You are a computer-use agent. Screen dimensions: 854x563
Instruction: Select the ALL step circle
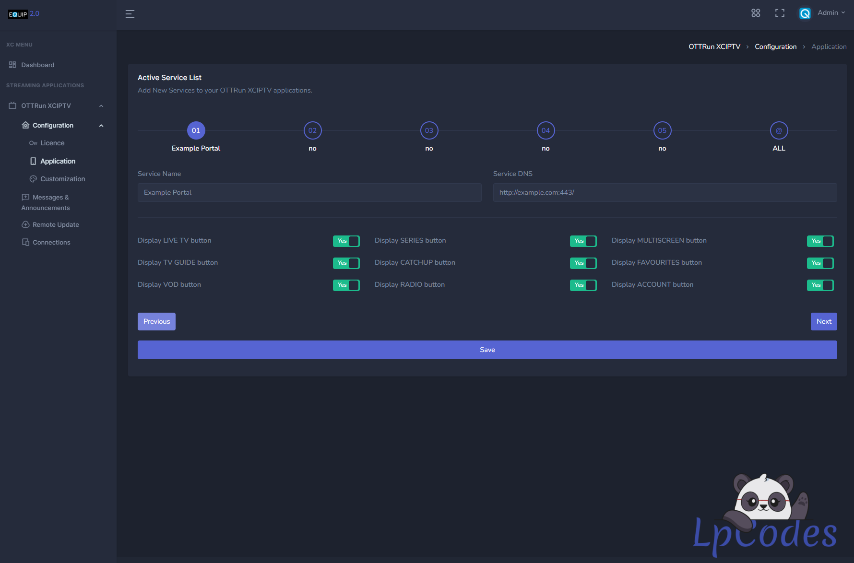(x=779, y=130)
